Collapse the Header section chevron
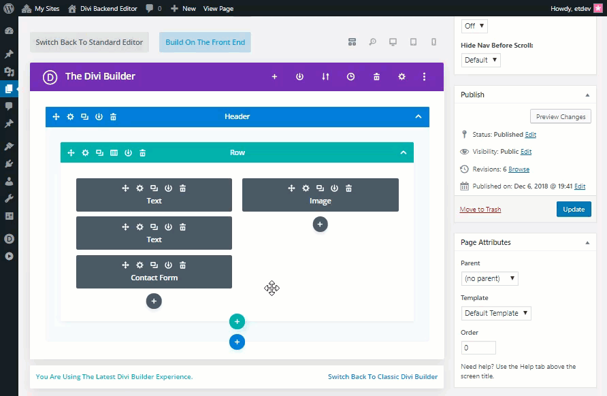 click(419, 116)
